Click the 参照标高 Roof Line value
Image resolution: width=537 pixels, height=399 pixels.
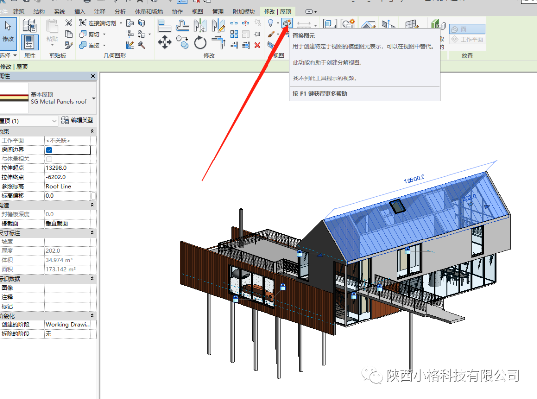[x=68, y=187]
